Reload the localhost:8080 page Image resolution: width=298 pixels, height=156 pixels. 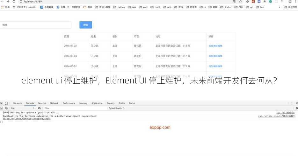(x=14, y=1)
